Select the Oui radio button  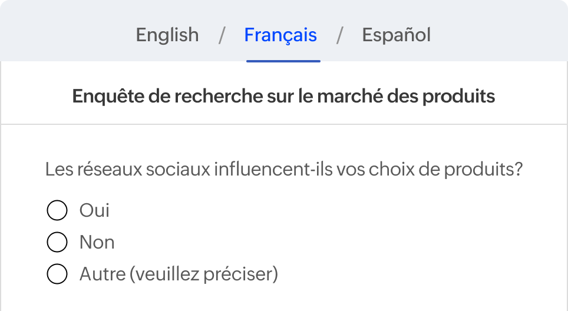pyautogui.click(x=57, y=210)
